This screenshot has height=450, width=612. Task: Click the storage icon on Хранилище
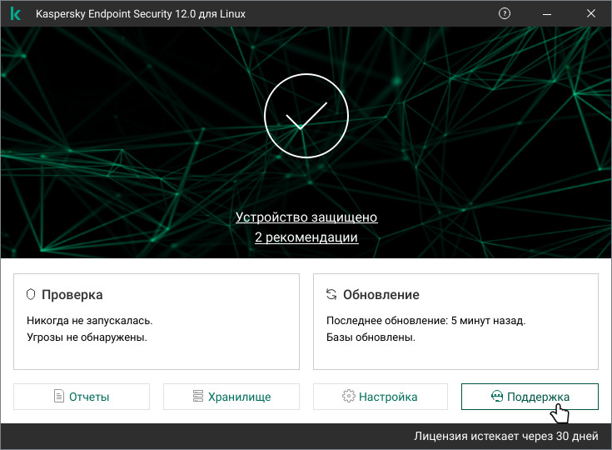[198, 396]
